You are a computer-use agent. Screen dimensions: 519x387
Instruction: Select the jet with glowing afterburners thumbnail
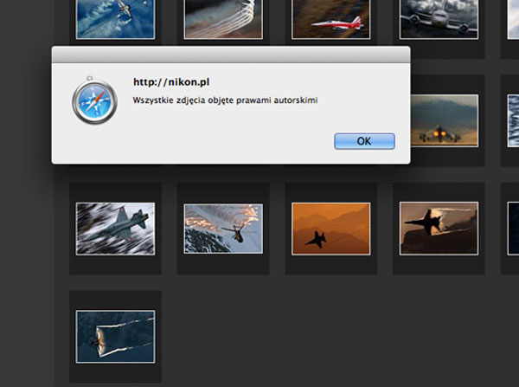(445, 120)
